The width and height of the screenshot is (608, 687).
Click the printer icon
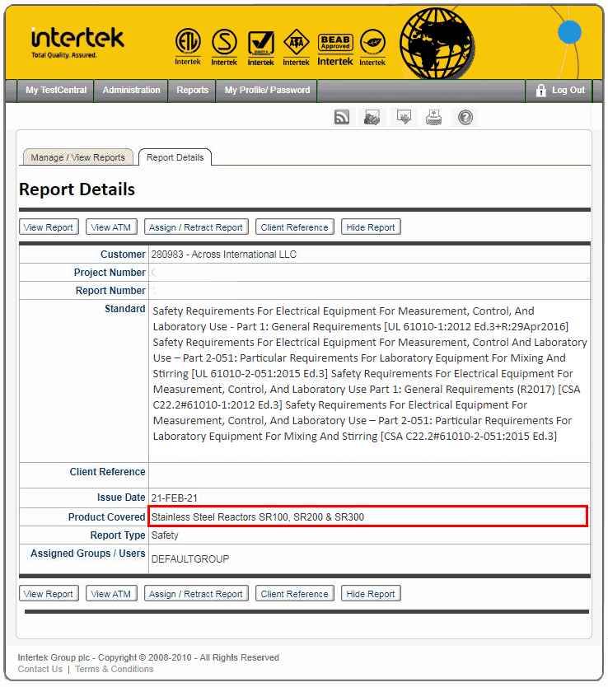(434, 118)
